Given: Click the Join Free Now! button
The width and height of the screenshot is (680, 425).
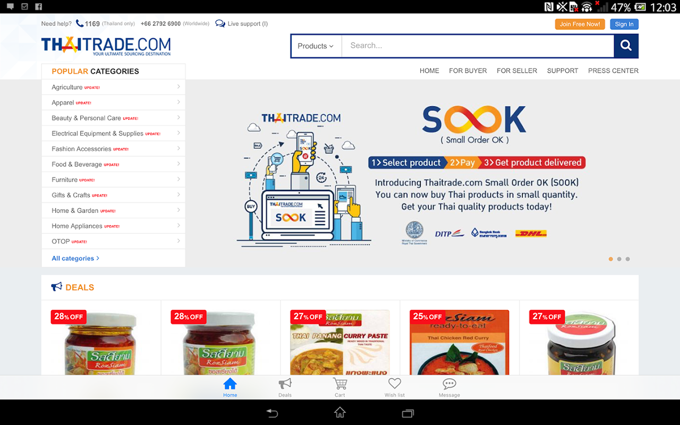Looking at the screenshot, I should 580,24.
